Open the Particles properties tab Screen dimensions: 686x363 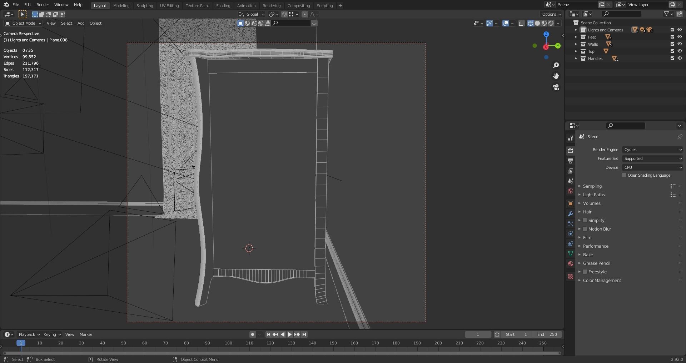[x=571, y=224]
